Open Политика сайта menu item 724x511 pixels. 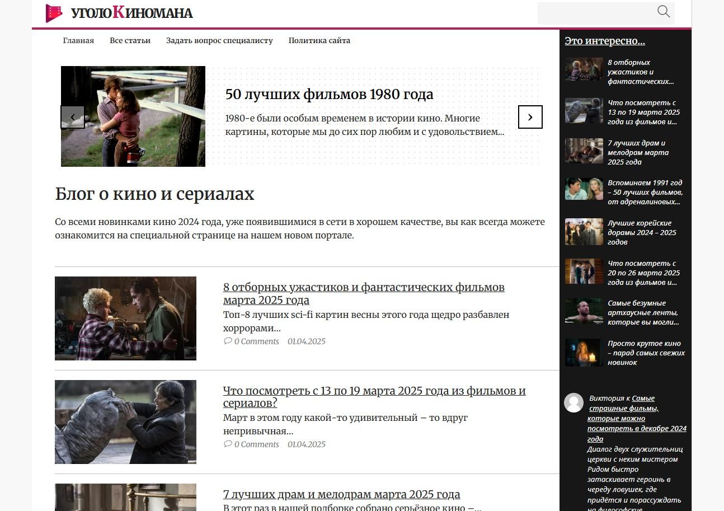[x=319, y=40]
